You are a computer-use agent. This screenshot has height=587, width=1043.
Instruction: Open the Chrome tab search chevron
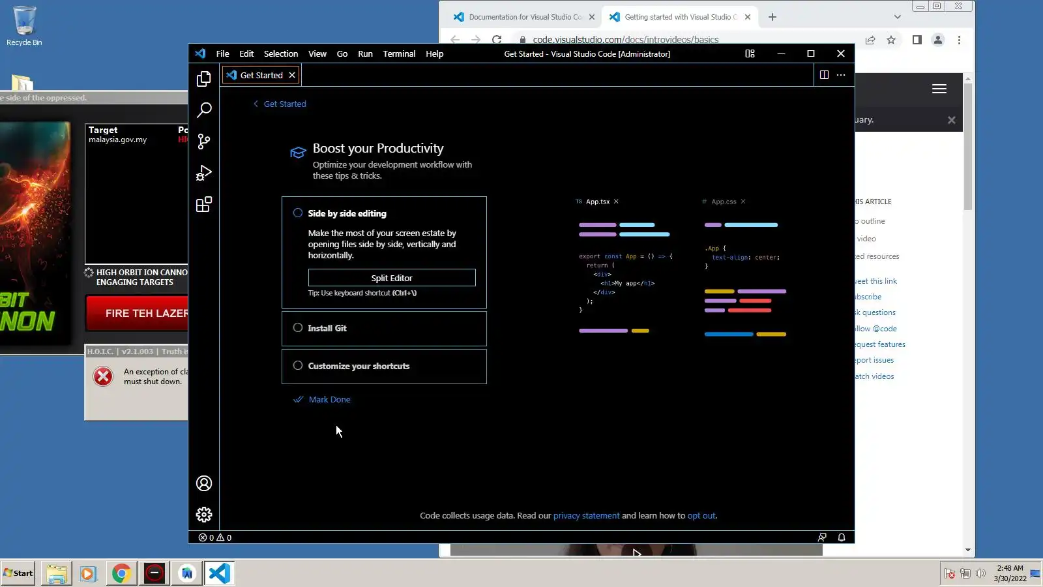click(898, 17)
